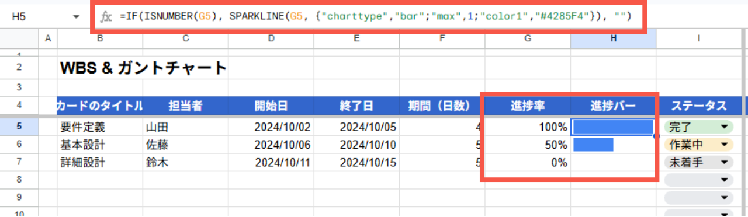
Task: Click end date 2024/10/05
Action: pos(356,127)
